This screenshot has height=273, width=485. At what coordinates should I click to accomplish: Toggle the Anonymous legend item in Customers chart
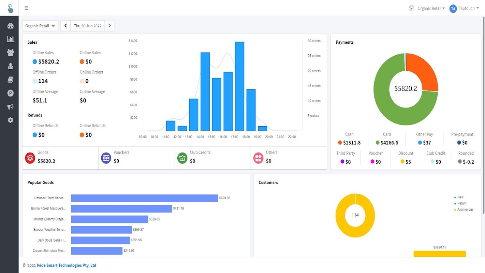(465, 210)
